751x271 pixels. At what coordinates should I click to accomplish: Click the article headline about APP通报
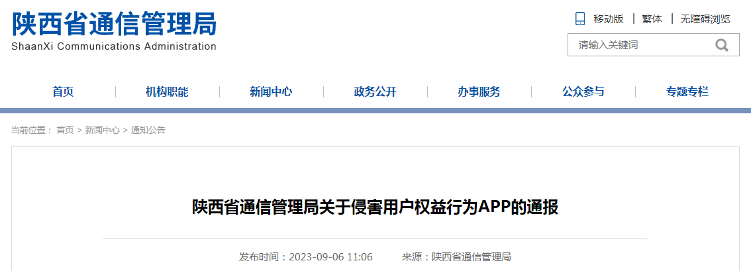pos(375,207)
